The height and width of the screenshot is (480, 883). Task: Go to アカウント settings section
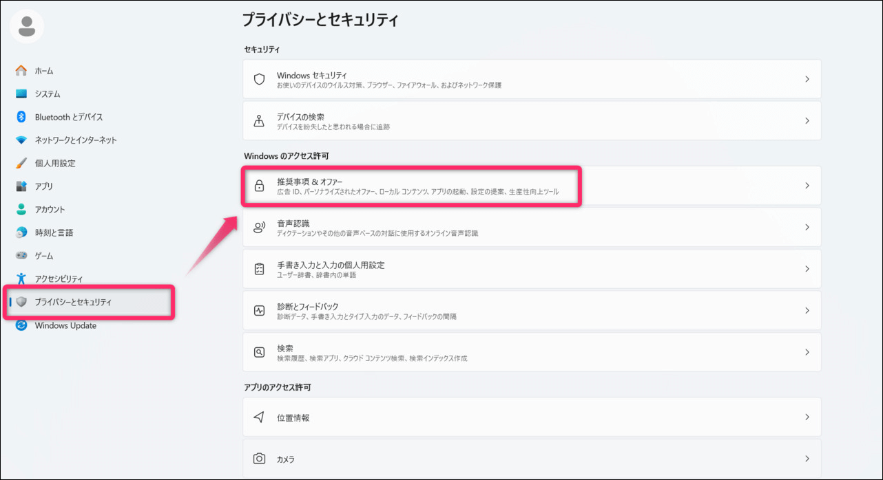tap(50, 210)
